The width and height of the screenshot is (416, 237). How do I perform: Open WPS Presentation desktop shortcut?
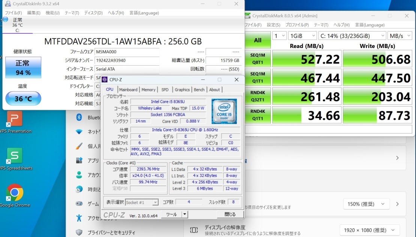coord(14,121)
